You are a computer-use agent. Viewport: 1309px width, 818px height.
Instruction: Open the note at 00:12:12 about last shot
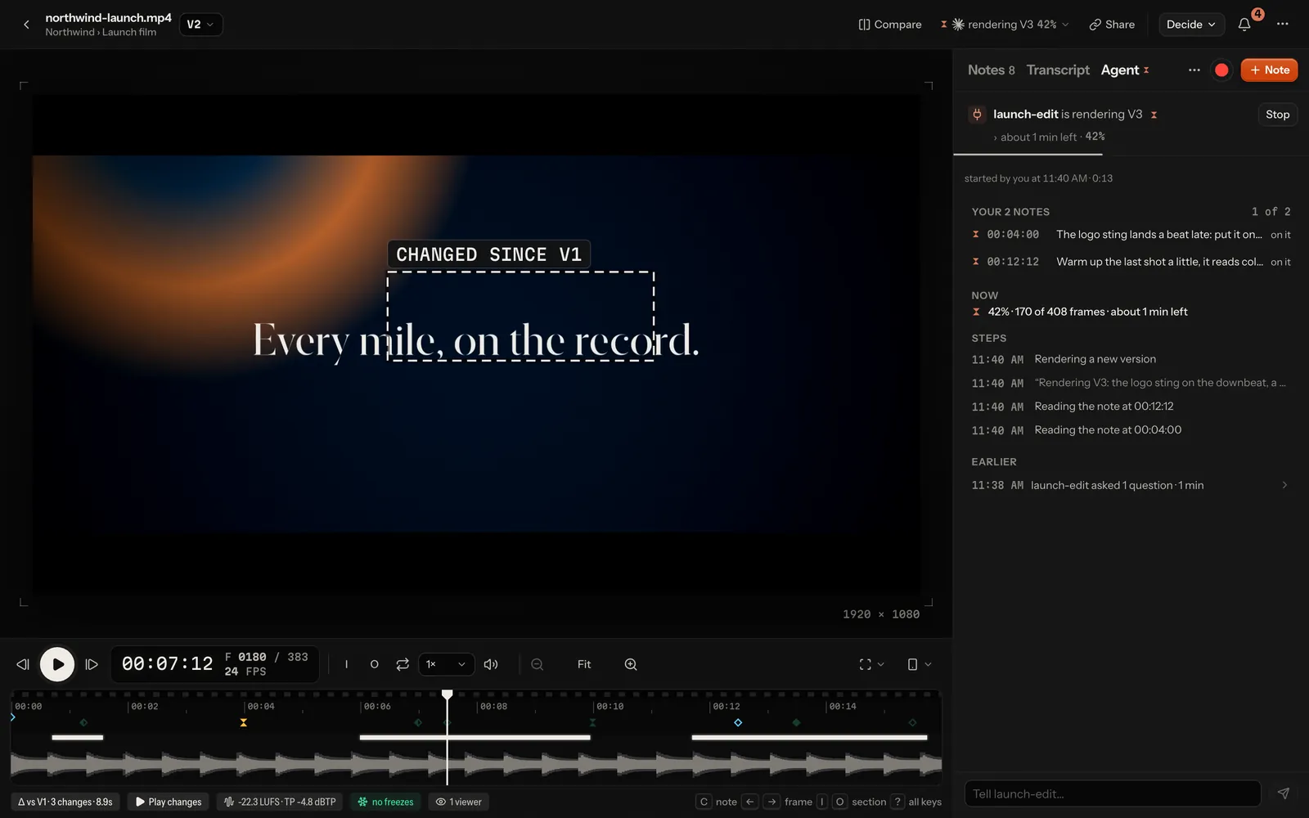tap(1131, 262)
